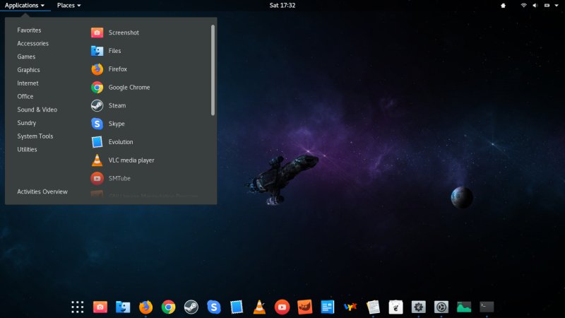The height and width of the screenshot is (318, 565).
Task: Launch Steam from the Favorites list
Action: (x=117, y=105)
